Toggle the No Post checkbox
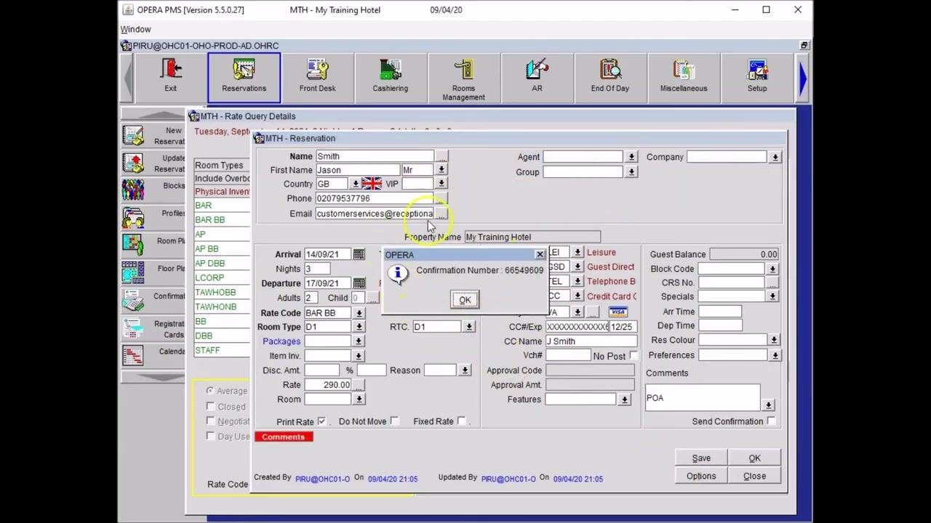Viewport: 931px width, 523px height. click(x=634, y=355)
